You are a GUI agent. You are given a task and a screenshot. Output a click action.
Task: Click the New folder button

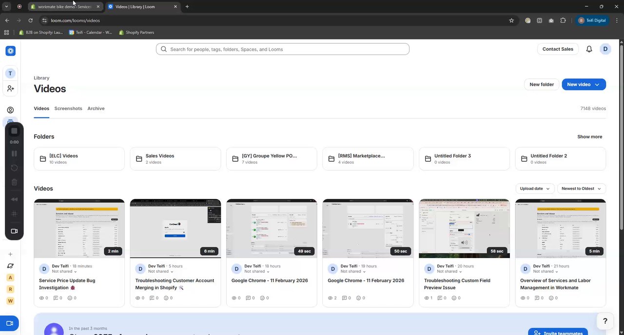click(x=542, y=84)
